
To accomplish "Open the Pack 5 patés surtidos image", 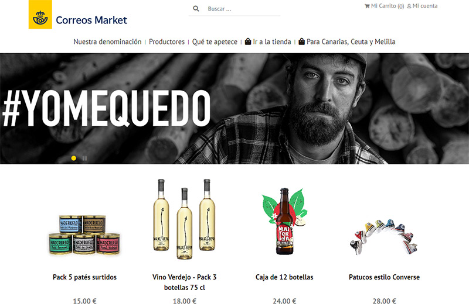I will point(84,234).
